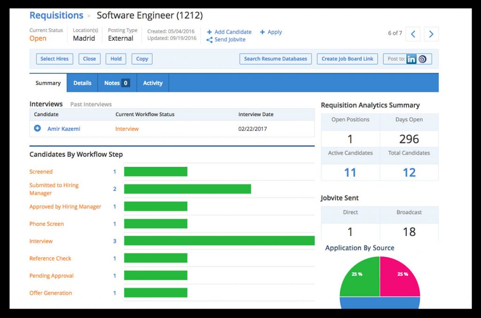Viewport: 481px width, 318px height.
Task: Go to the next requisition arrow
Action: point(431,34)
